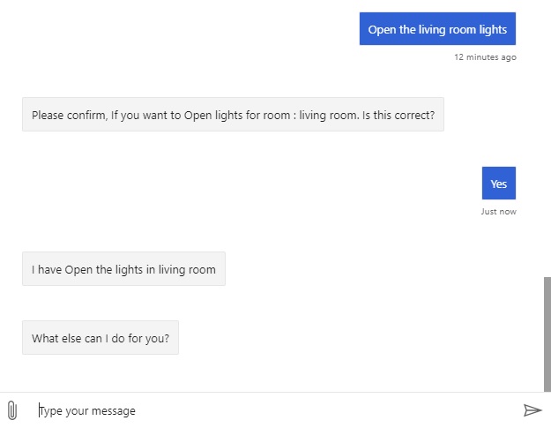The image size is (551, 428).
Task: Focus the "Type your message" input field
Action: click(x=264, y=410)
